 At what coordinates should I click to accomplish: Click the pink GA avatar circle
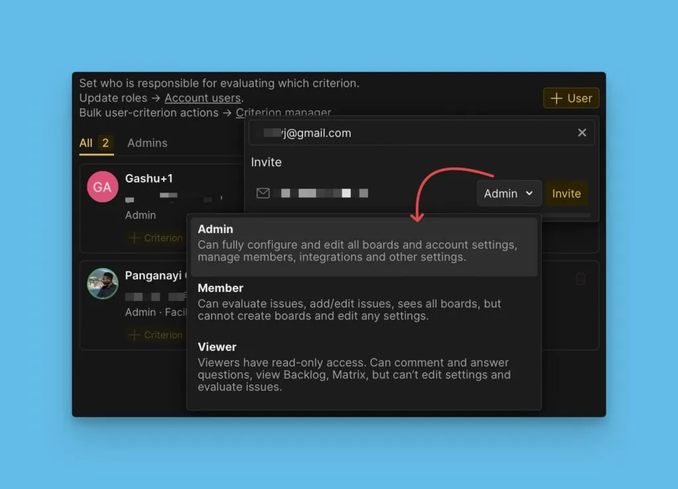tap(102, 187)
